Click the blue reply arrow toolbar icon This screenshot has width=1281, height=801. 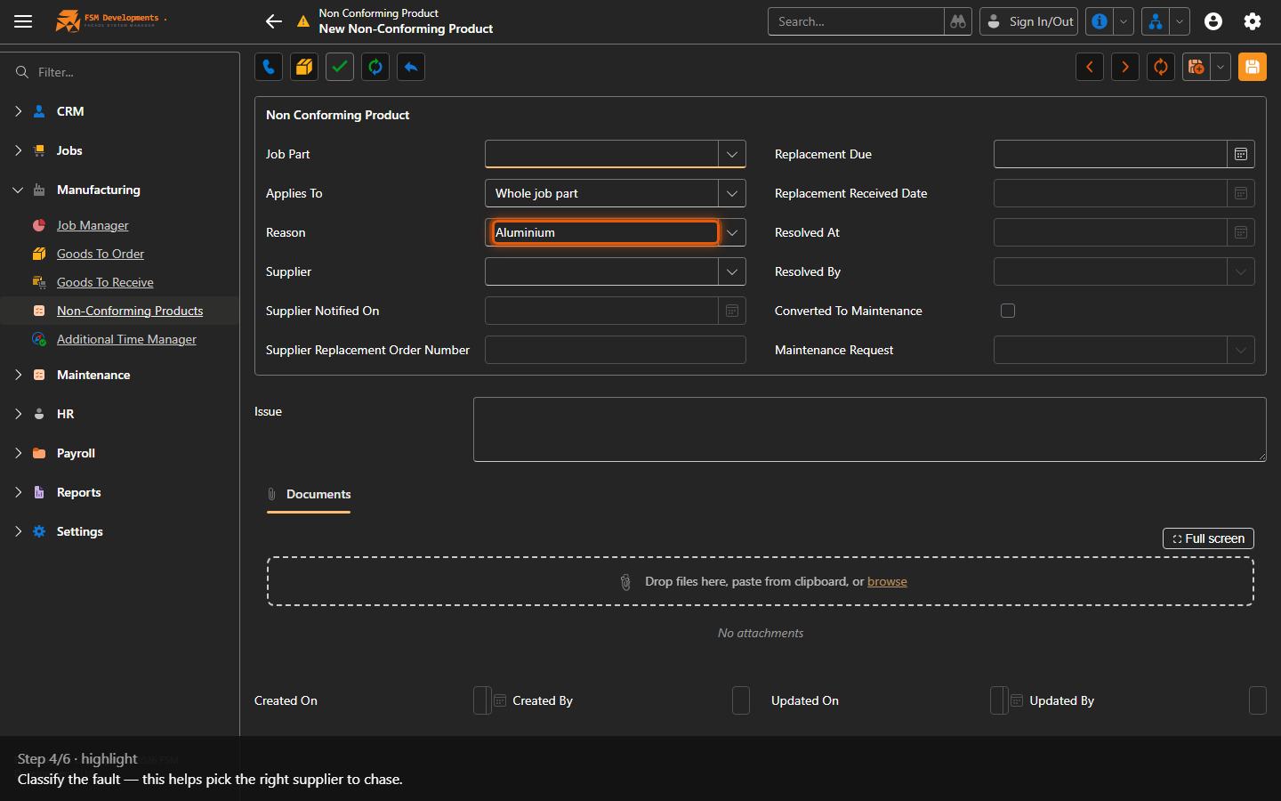(x=411, y=67)
